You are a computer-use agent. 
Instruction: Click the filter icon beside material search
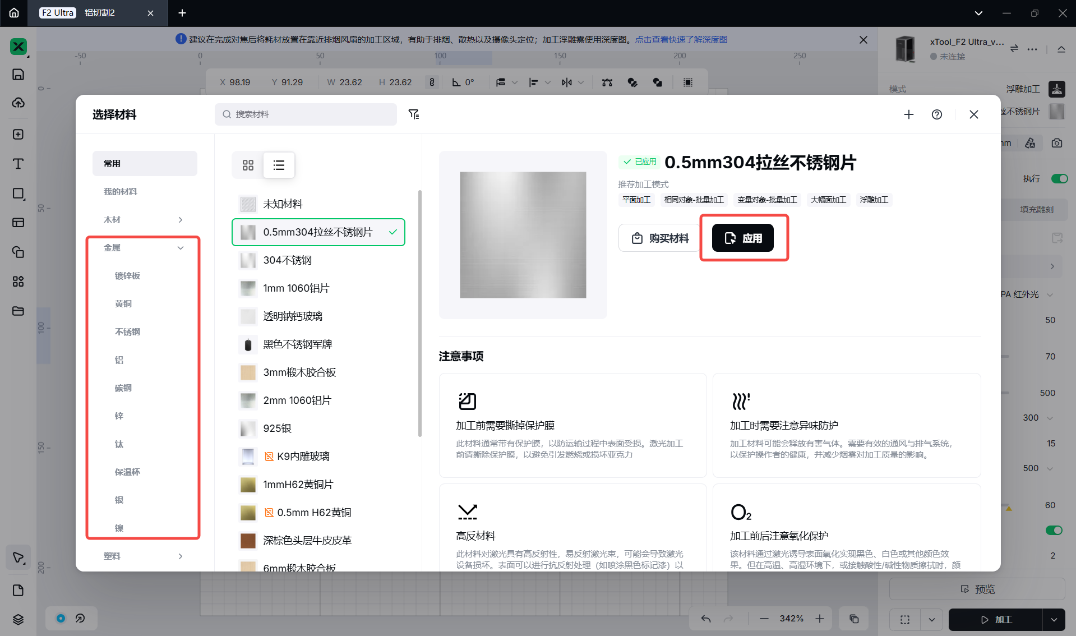(414, 114)
